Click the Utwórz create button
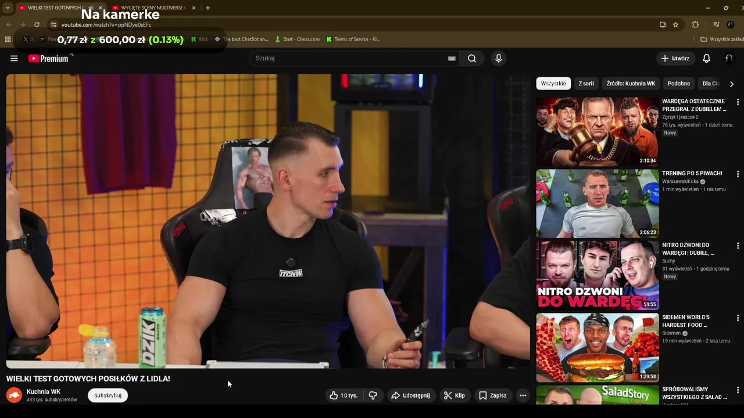744x418 pixels. coord(675,58)
